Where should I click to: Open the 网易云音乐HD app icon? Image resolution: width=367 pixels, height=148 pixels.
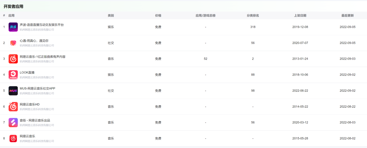[x=13, y=107]
